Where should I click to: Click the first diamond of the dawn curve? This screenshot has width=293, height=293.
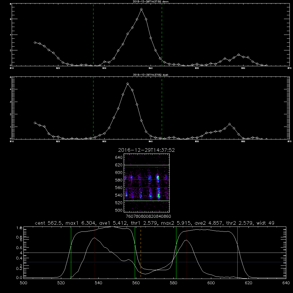pos(35,42)
